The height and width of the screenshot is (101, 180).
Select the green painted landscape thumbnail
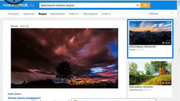[x=150, y=73]
